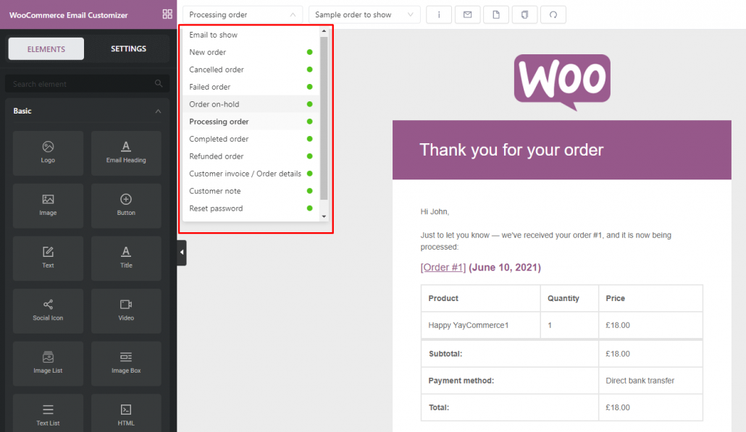Choose the Social Icon element
Image resolution: width=746 pixels, height=432 pixels.
48,310
